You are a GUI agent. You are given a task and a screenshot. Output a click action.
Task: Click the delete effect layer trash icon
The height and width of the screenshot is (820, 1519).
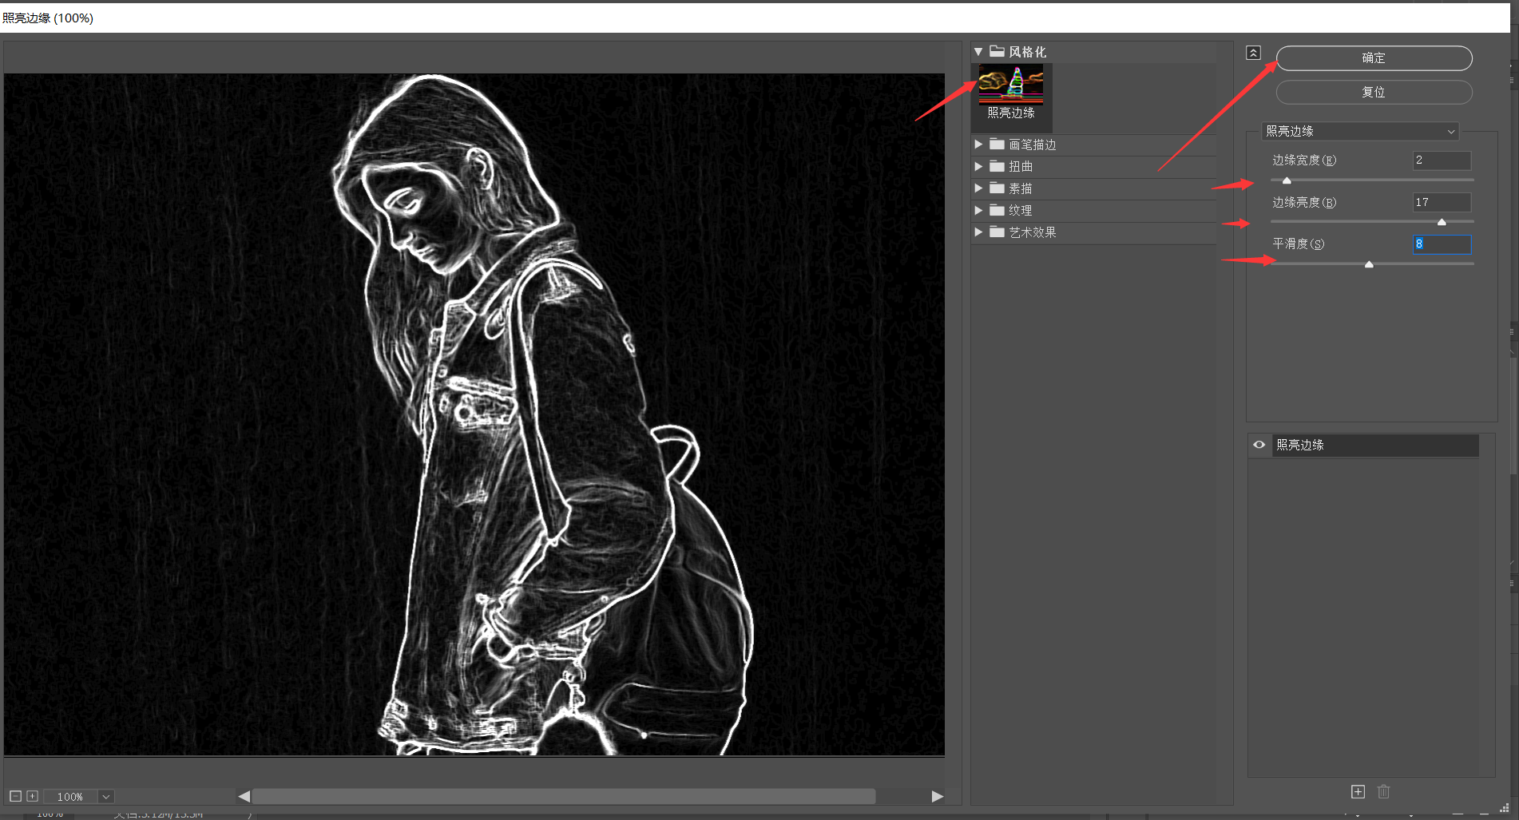[1384, 791]
